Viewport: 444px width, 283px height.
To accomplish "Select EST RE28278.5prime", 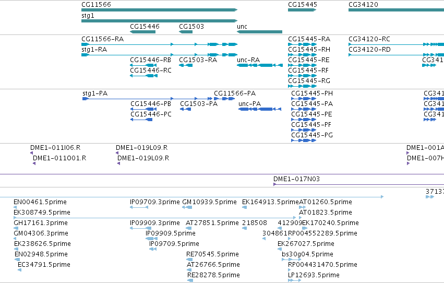I will [x=214, y=275].
